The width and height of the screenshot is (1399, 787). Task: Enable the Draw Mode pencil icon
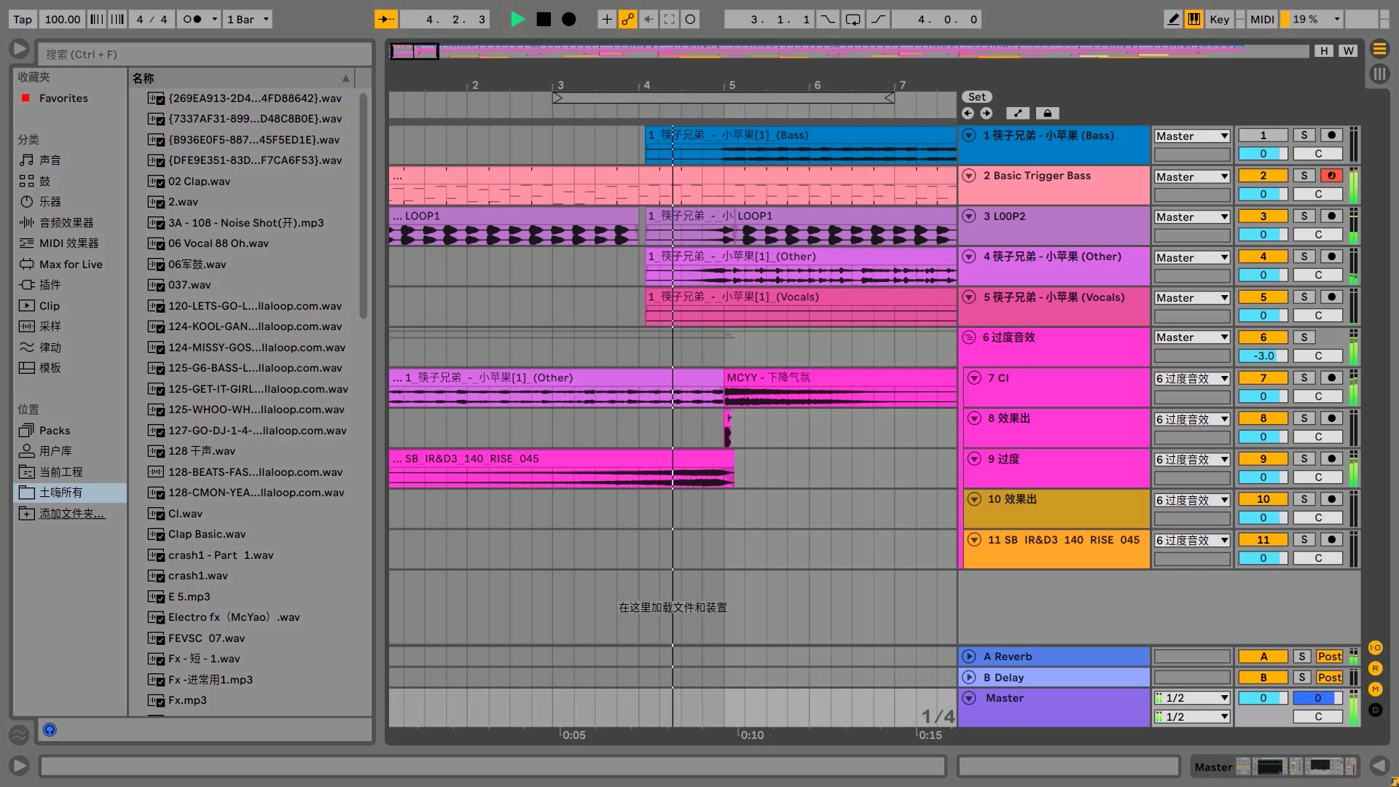point(1173,20)
